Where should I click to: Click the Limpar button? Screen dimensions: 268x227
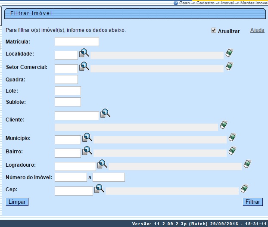click(x=17, y=202)
